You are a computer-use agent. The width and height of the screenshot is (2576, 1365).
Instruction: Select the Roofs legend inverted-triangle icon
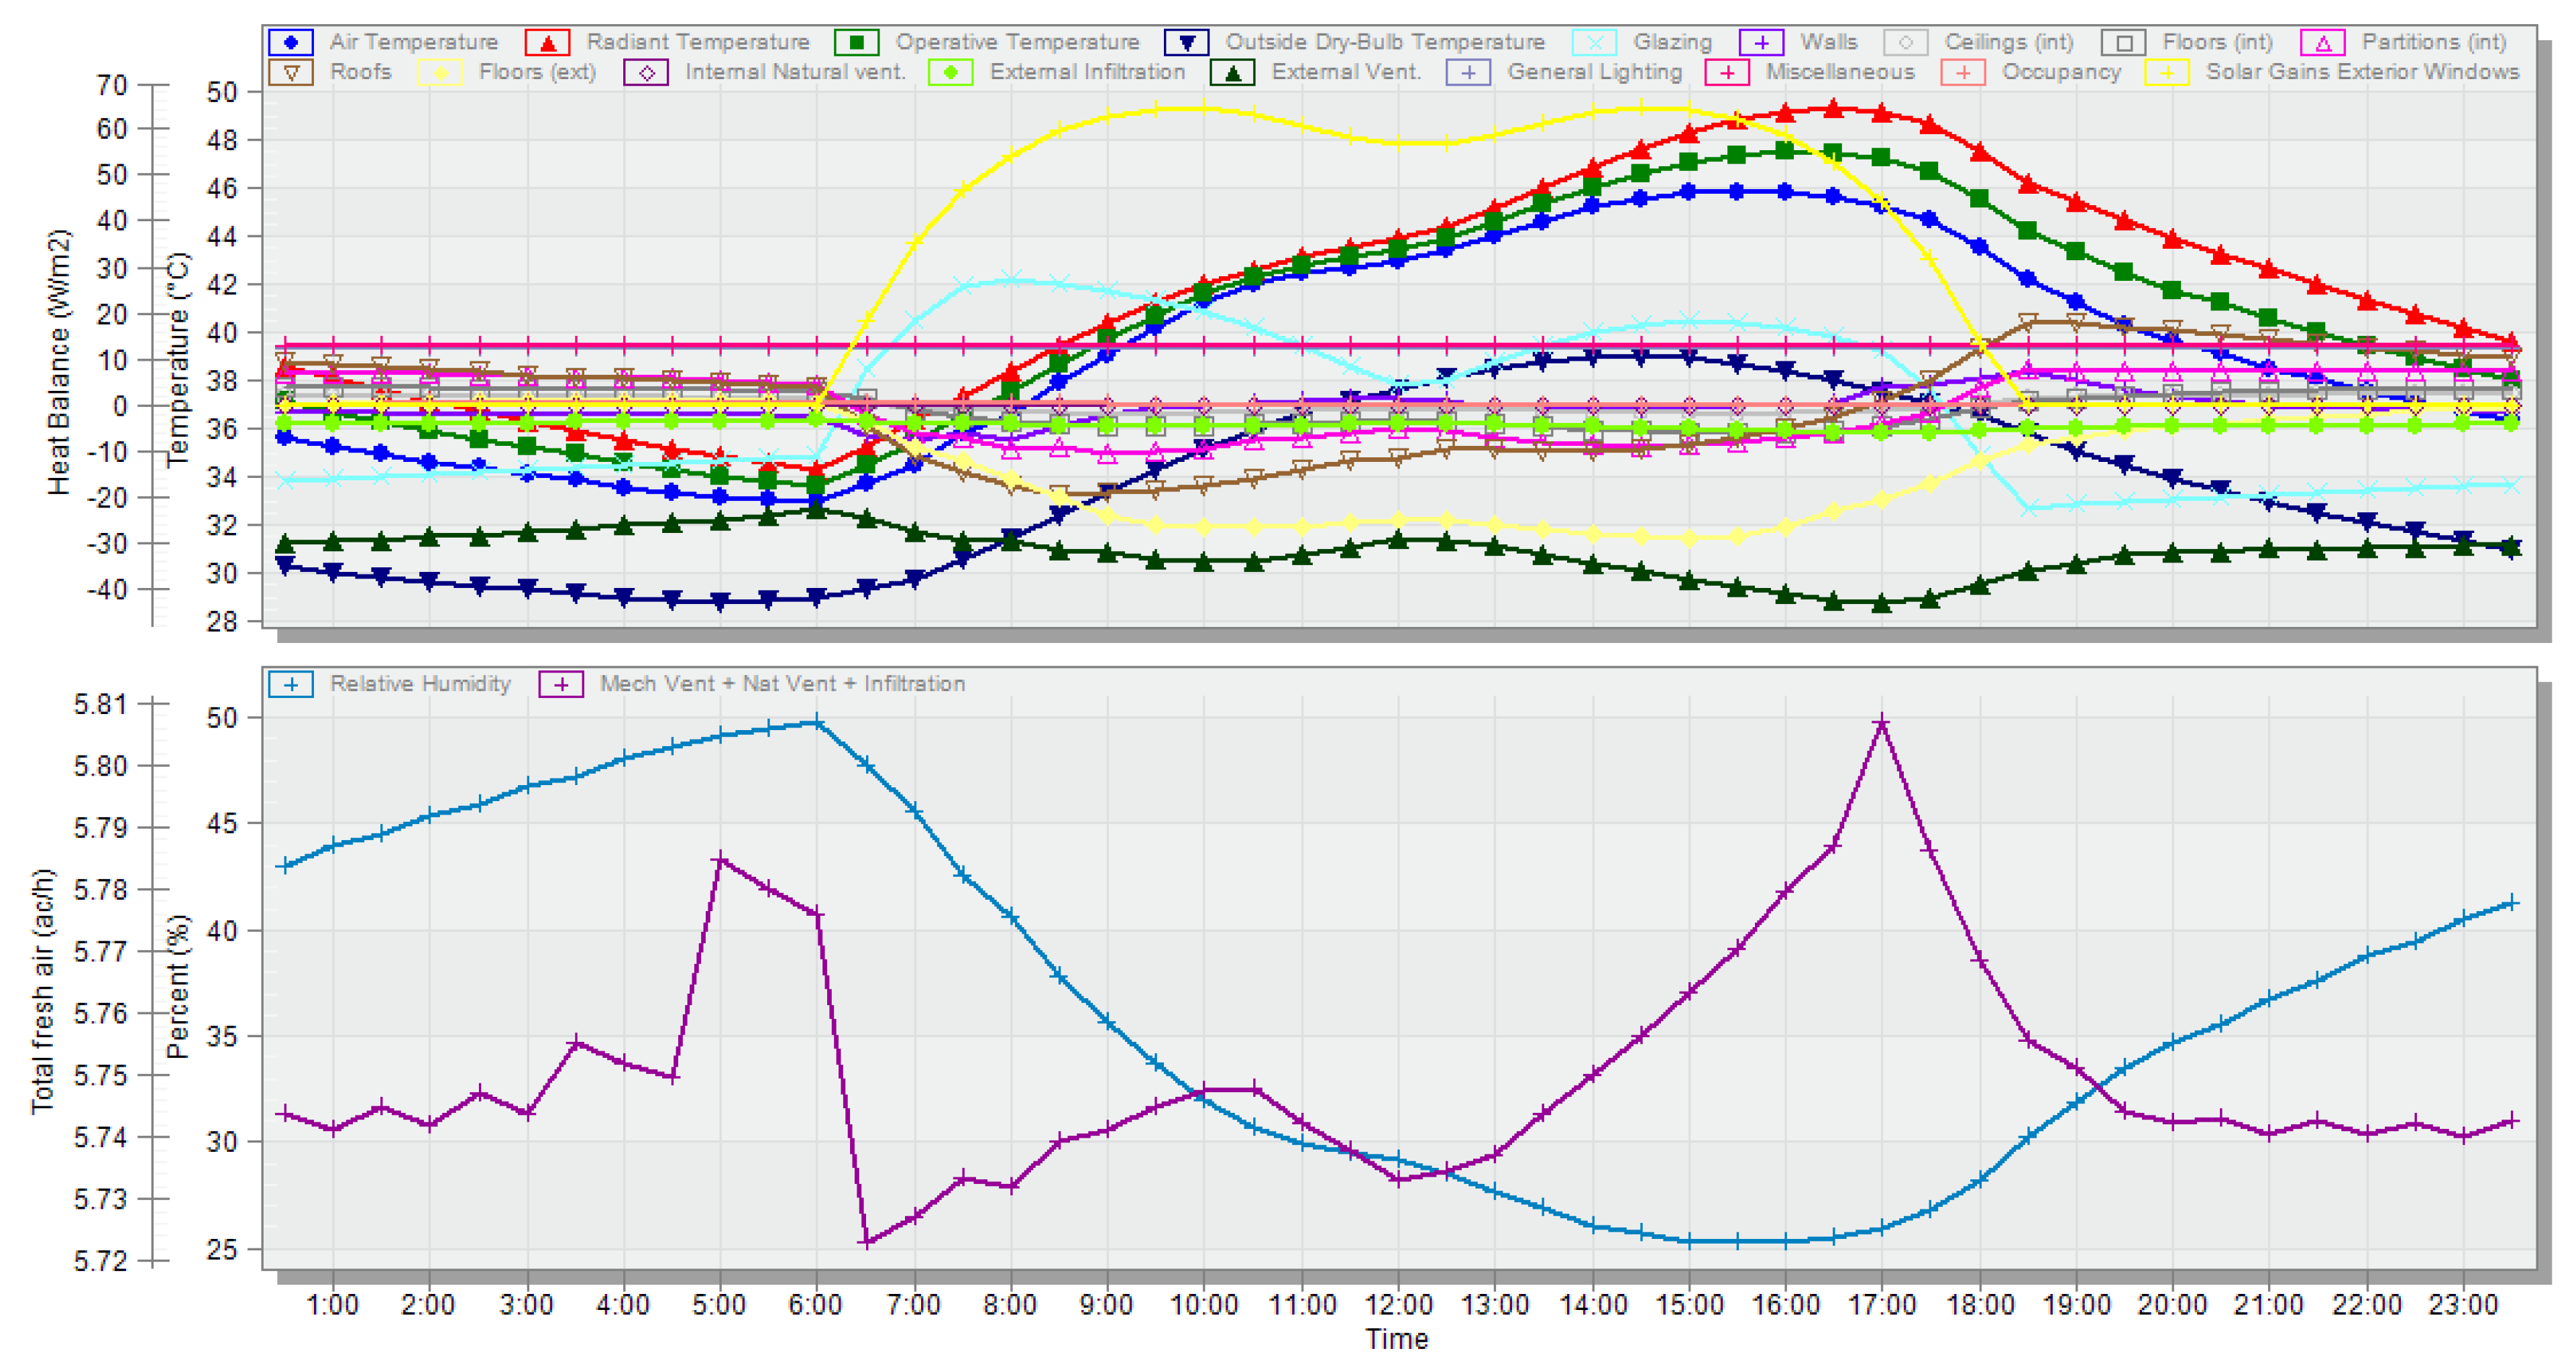click(291, 72)
